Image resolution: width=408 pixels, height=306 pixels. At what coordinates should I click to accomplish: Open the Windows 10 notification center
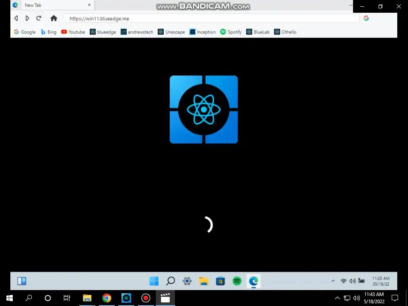click(x=395, y=298)
